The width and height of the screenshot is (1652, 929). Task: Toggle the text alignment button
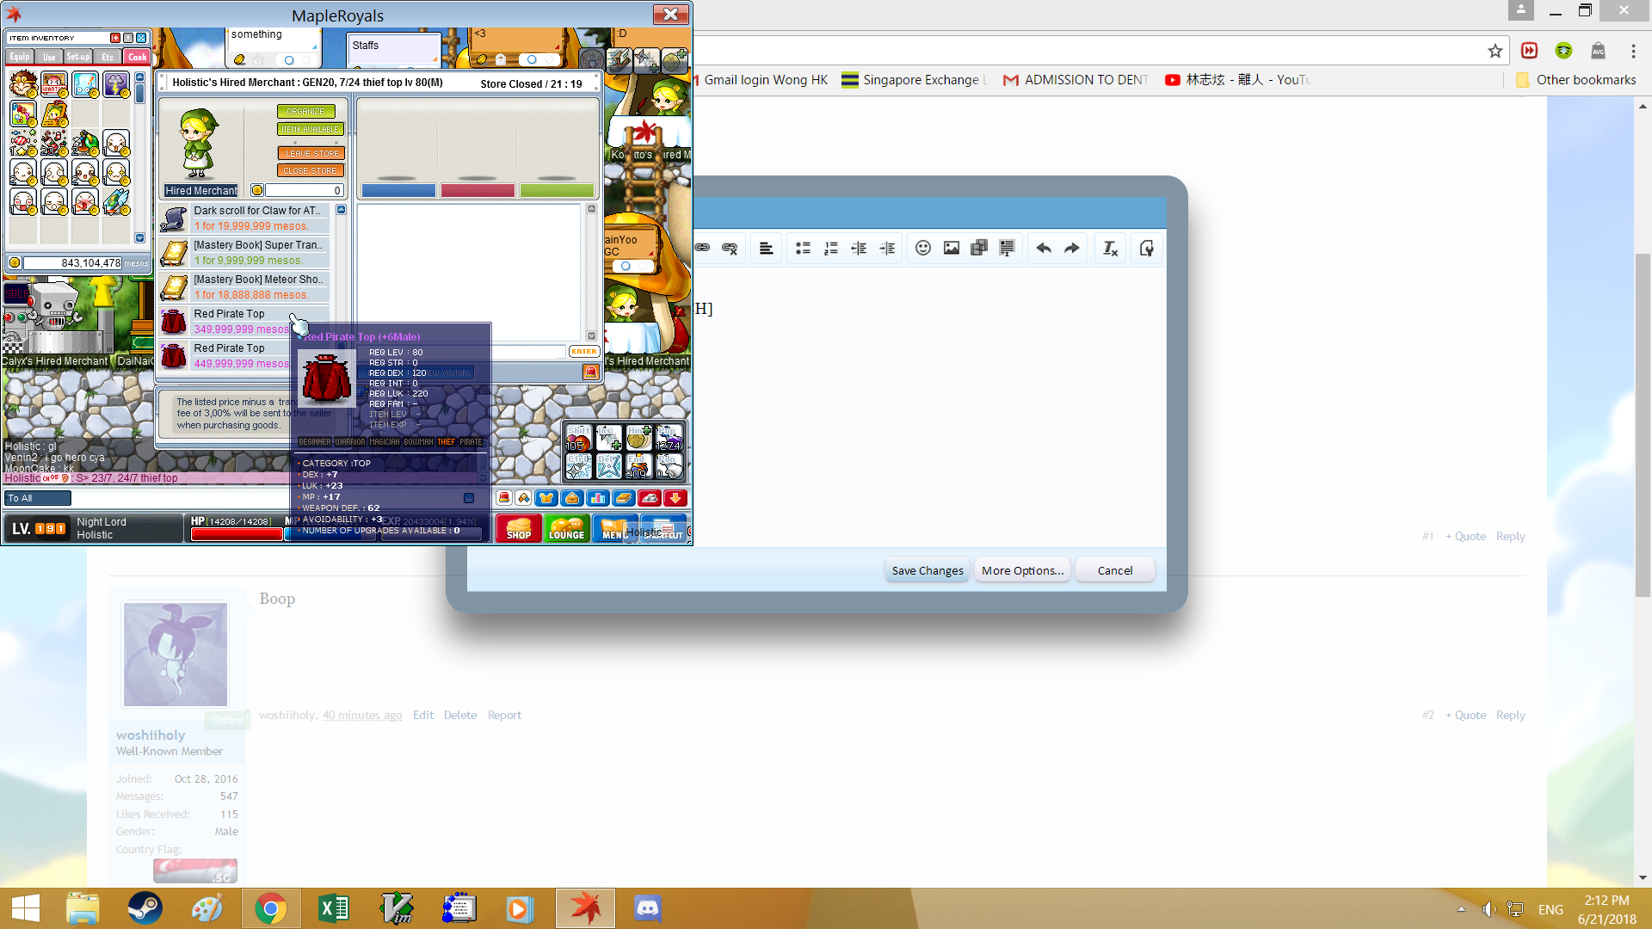(766, 249)
